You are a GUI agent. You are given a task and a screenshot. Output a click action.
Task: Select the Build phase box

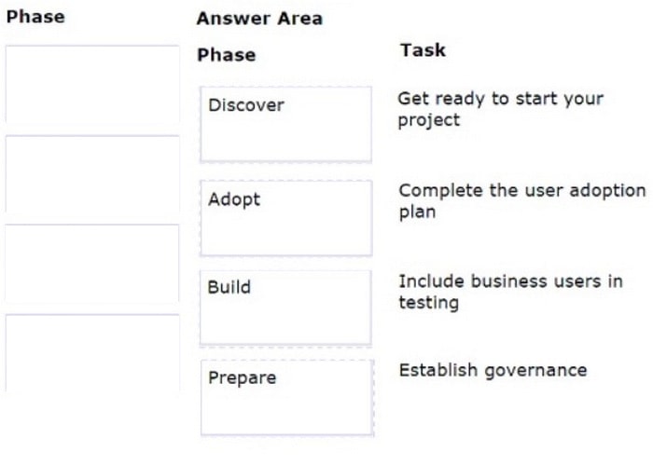[x=285, y=308]
